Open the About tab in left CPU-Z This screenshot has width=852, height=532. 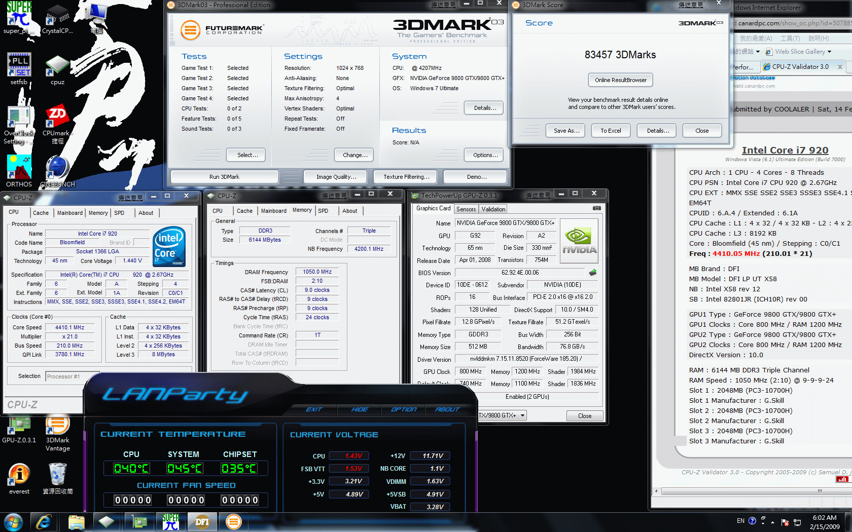(x=146, y=213)
